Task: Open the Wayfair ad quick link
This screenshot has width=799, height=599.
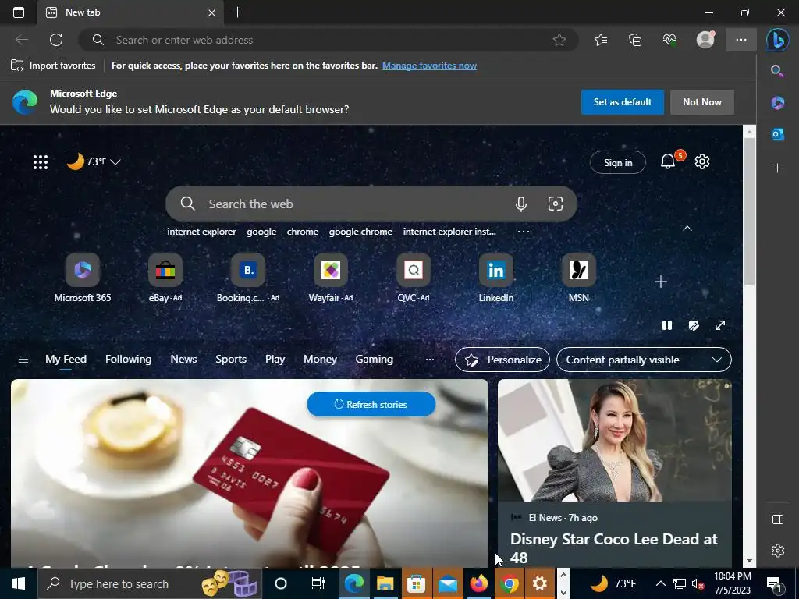Action: [x=331, y=278]
